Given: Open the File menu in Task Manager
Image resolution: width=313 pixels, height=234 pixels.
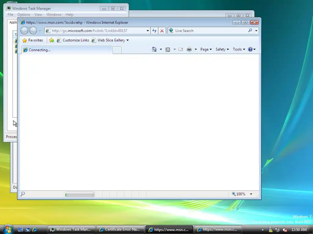Looking at the screenshot, I should [10, 15].
